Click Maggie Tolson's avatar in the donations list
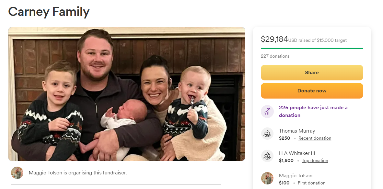 (x=267, y=179)
